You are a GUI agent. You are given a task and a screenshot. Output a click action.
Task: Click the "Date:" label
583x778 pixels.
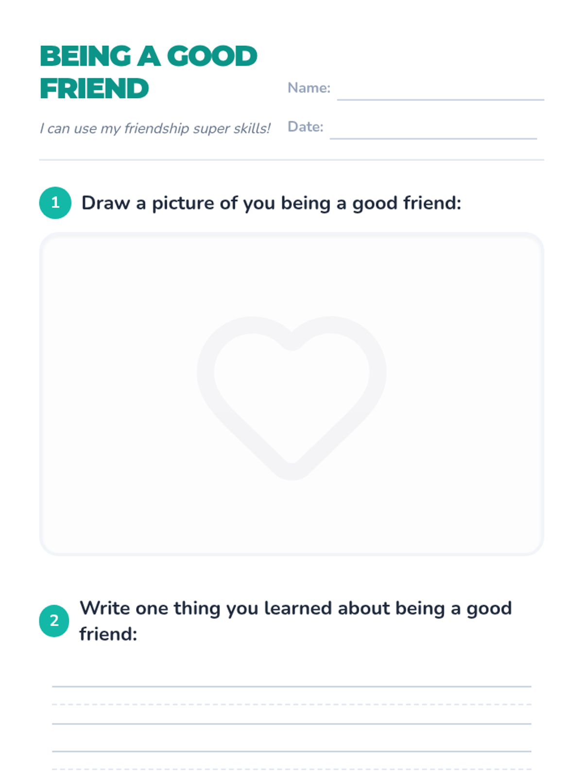pos(305,127)
